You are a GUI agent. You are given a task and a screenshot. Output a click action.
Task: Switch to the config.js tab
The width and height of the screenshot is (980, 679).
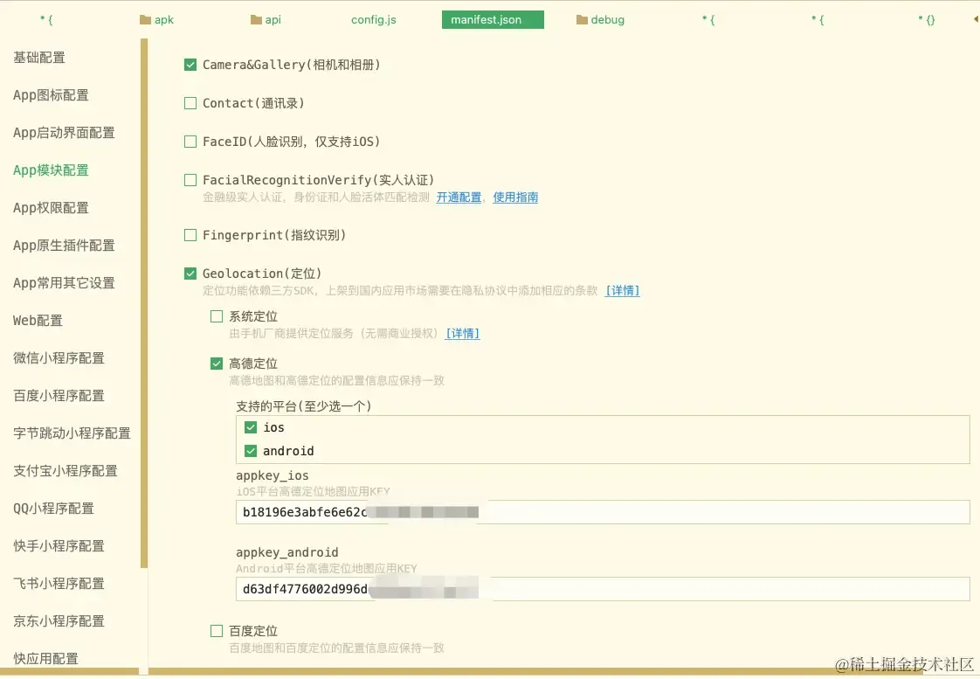374,20
